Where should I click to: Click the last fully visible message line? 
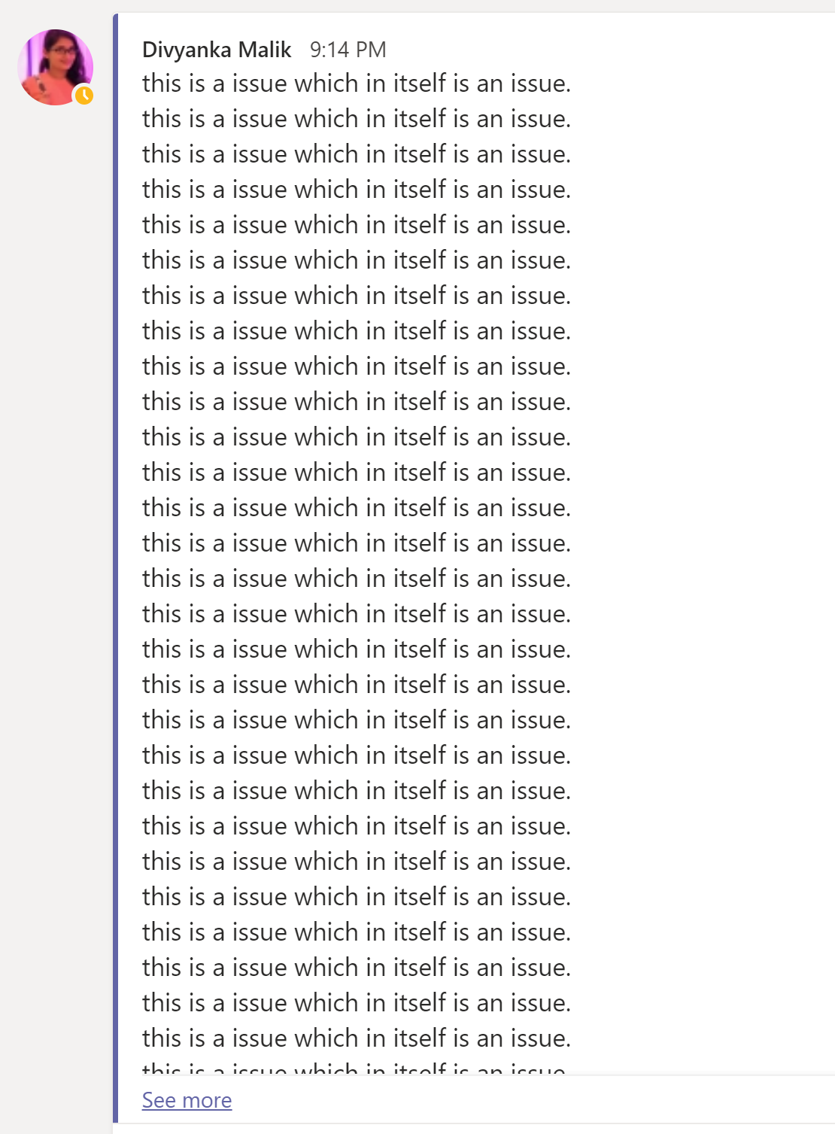tap(357, 1038)
